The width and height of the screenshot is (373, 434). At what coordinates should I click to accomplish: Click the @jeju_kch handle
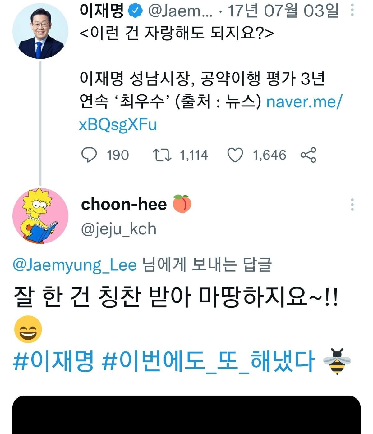click(118, 229)
